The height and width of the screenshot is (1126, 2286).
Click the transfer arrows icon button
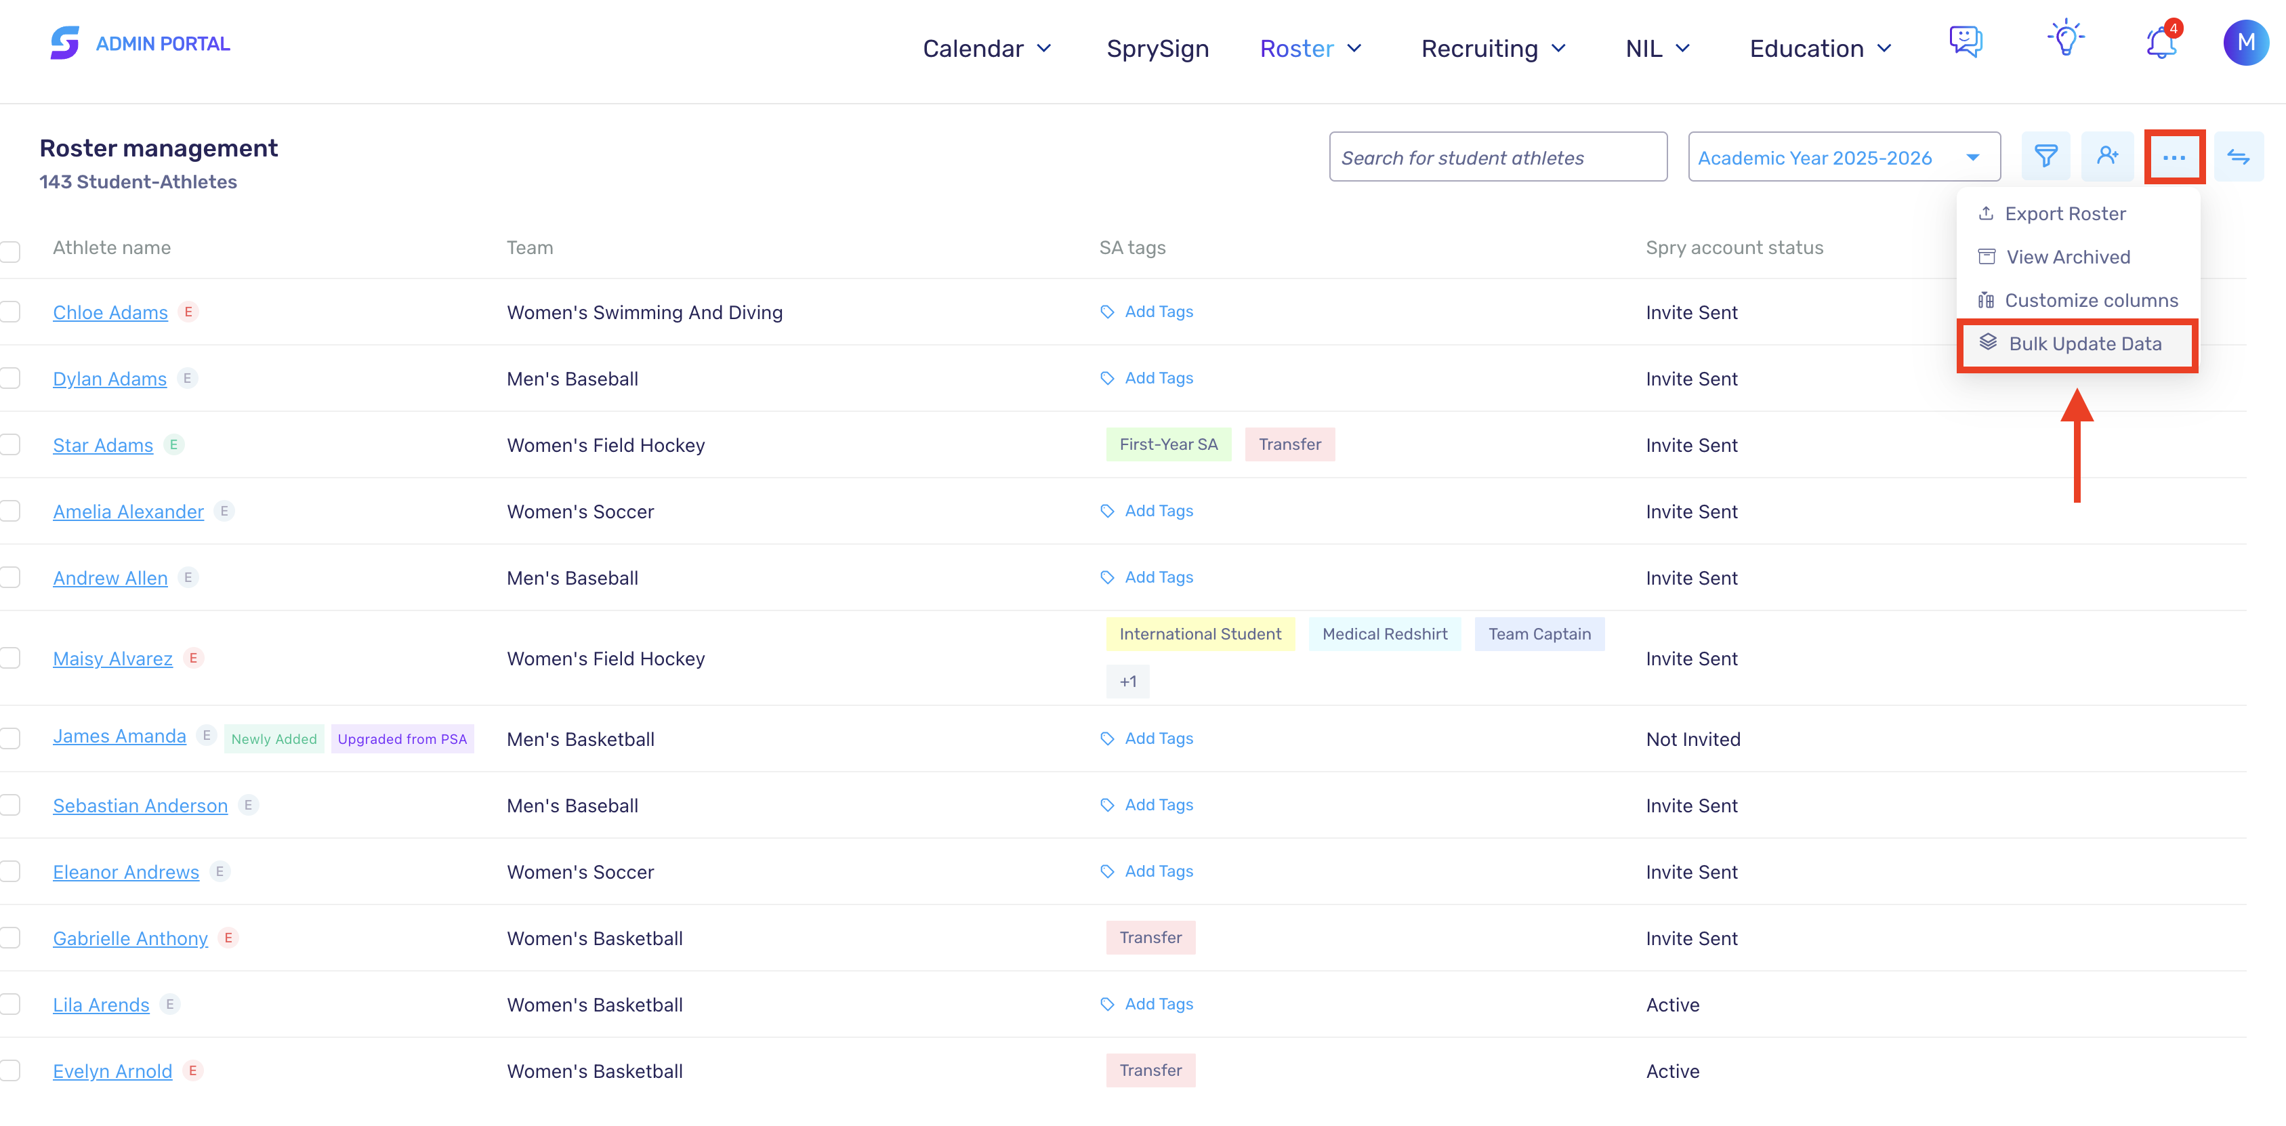click(x=2238, y=157)
